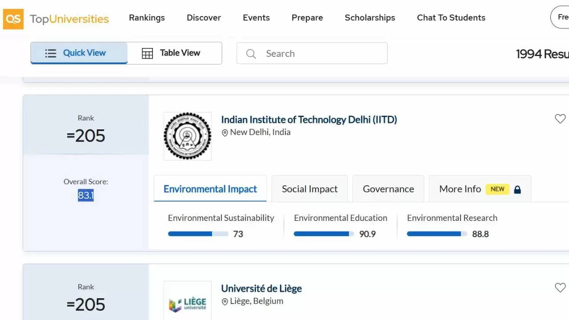Open the Scholarships menu
Image resolution: width=569 pixels, height=320 pixels.
click(x=370, y=17)
